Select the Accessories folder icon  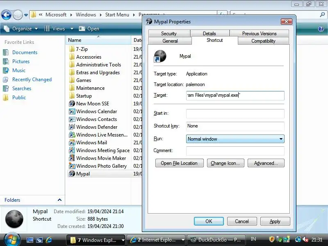tap(72, 57)
